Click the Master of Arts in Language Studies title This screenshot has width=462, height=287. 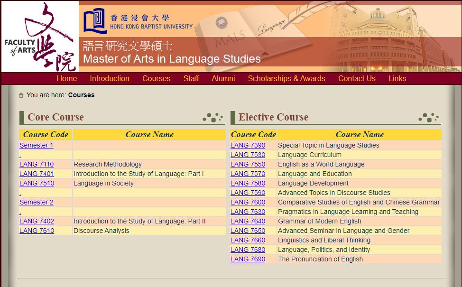(172, 59)
